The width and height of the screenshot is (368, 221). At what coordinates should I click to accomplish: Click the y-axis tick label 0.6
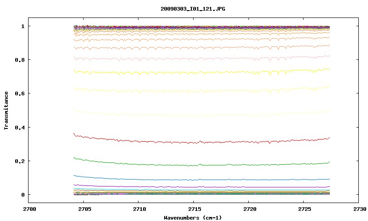[20, 93]
